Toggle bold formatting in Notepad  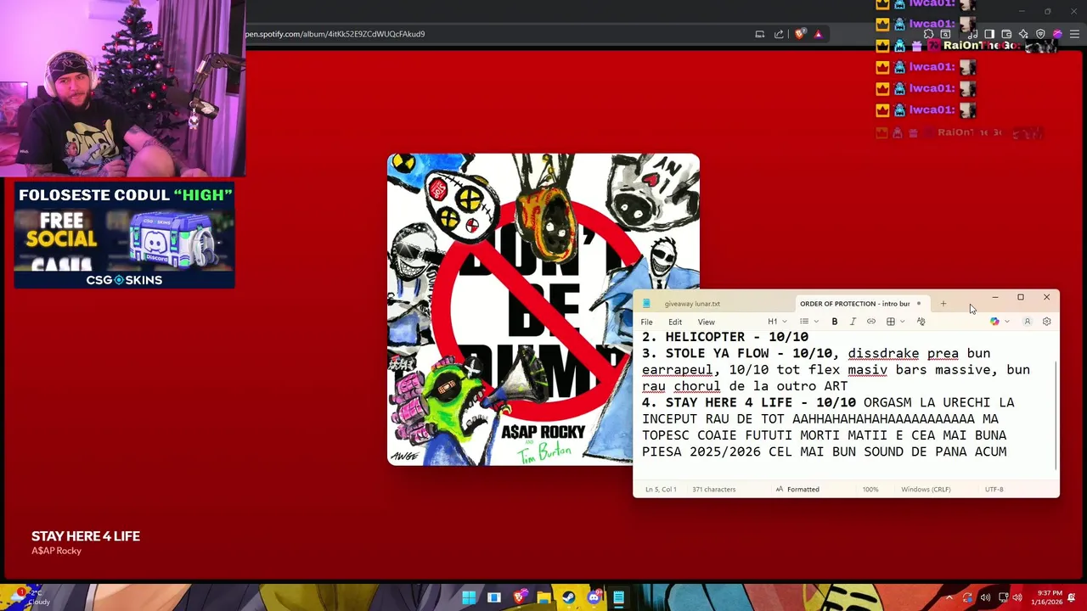835,322
